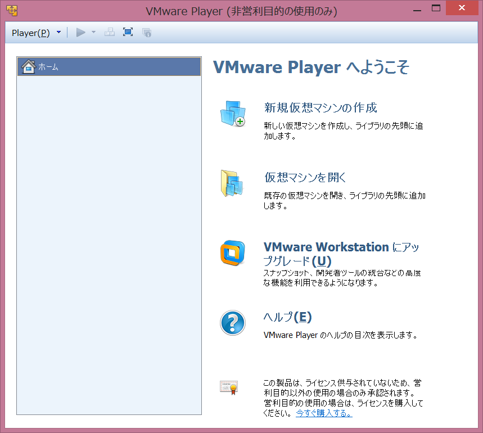Screen dimensions: 483x433
Task: Click description 既存の仮想マシンを開き text
Action: pyautogui.click(x=344, y=201)
